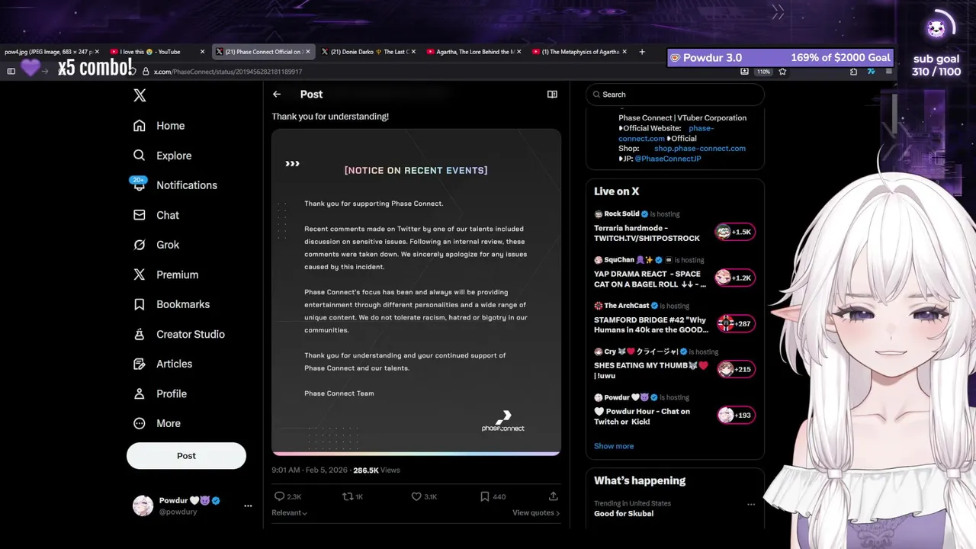
Task: Click the X logo in sidebar
Action: [x=140, y=95]
